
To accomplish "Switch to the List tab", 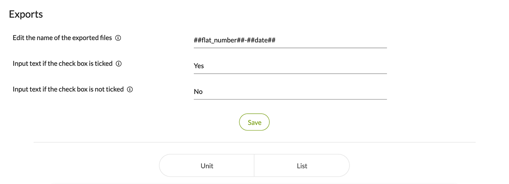I will click(x=302, y=165).
